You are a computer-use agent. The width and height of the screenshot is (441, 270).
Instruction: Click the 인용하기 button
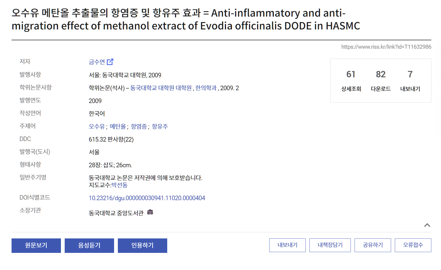(143, 246)
